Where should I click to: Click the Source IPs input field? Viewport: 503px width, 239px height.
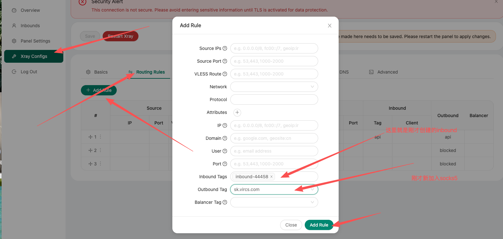pos(274,48)
